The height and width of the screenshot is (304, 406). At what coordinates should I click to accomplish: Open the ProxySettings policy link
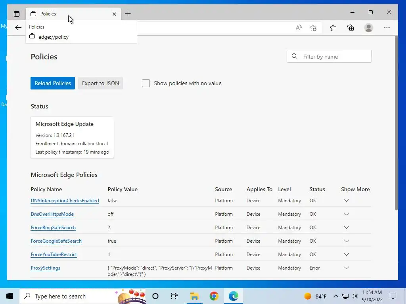pos(45,268)
